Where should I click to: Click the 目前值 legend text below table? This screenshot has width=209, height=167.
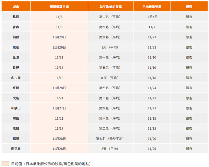pos(51,164)
